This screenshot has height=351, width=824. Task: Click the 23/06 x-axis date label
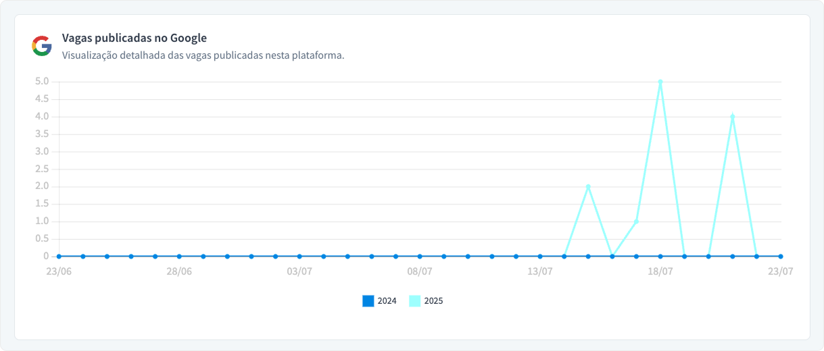coord(59,271)
